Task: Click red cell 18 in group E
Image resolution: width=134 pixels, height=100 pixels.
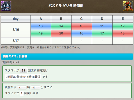Action: [123, 33]
